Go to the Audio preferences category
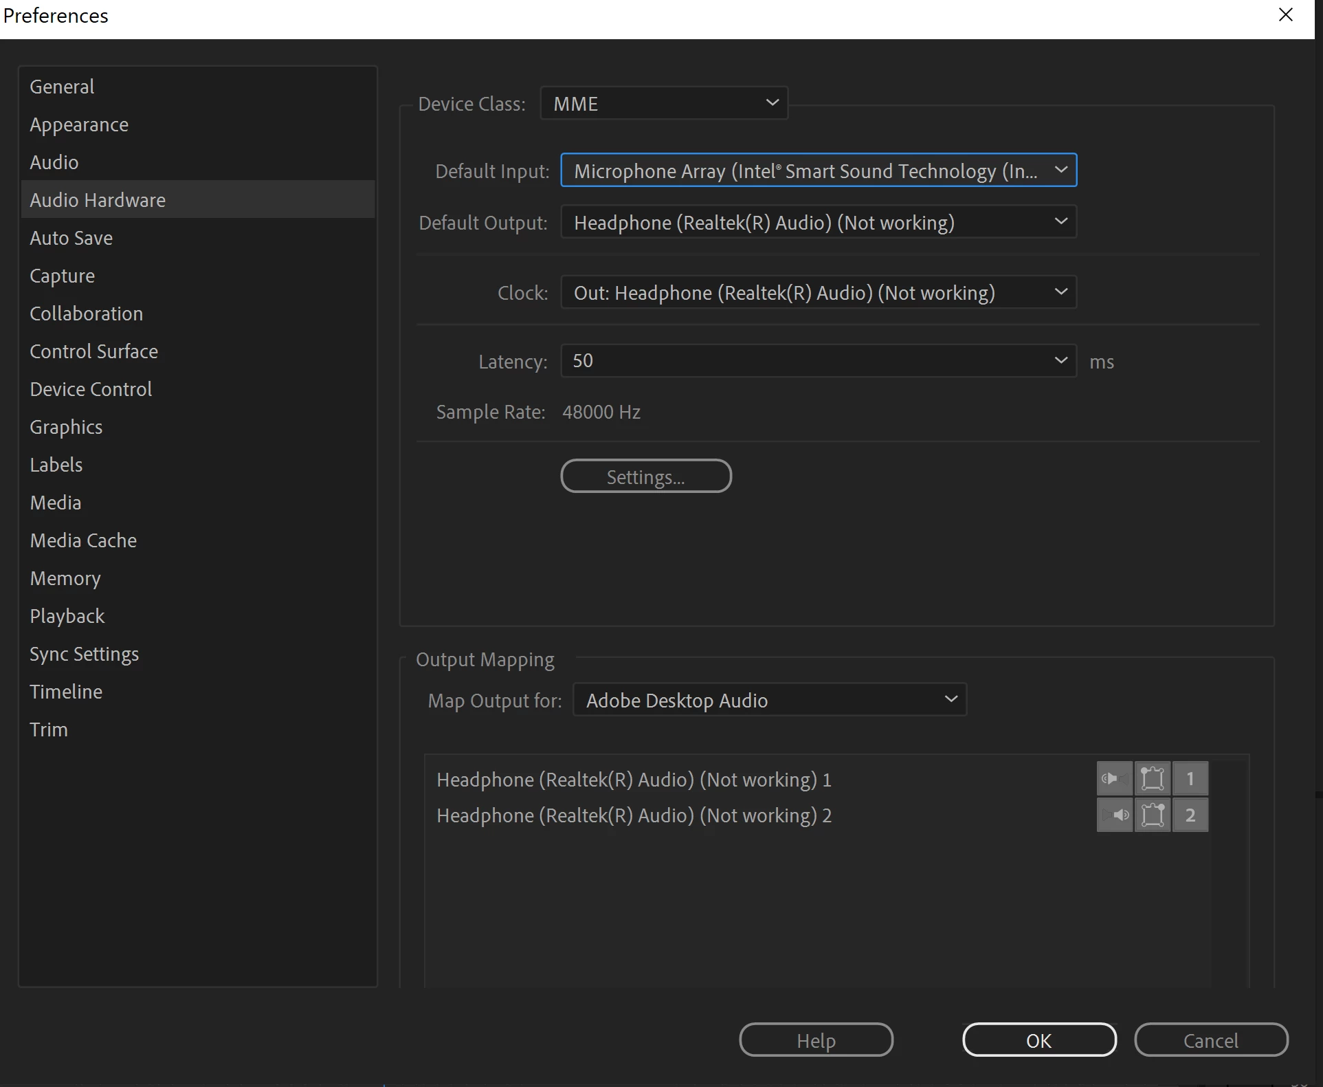 (x=54, y=162)
